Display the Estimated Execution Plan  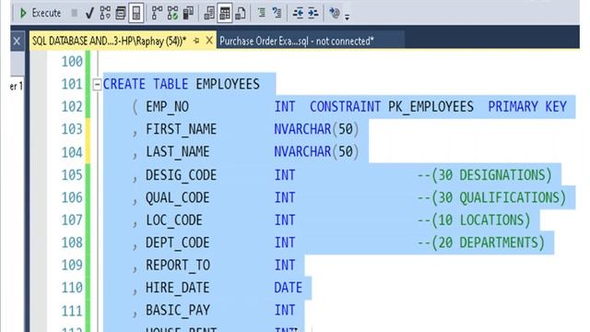coord(105,13)
